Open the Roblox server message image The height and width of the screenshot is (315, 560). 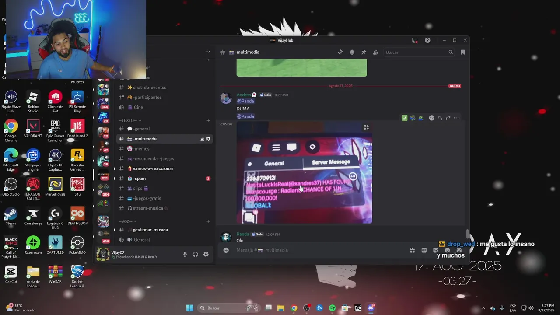tap(304, 172)
